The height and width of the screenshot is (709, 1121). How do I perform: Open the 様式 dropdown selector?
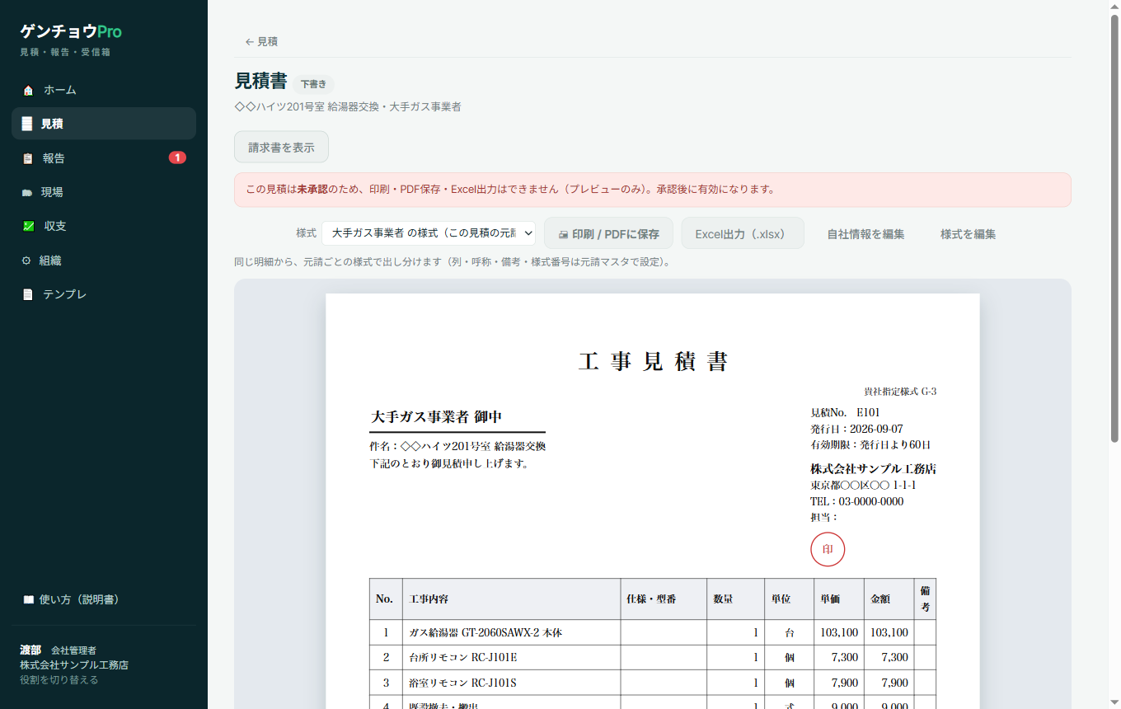click(x=429, y=233)
